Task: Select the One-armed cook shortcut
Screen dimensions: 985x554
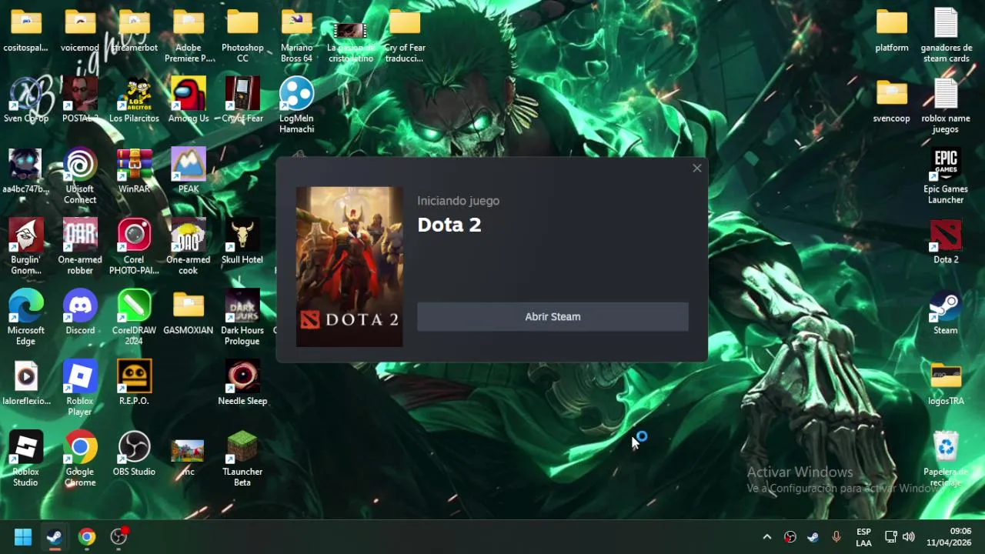Action: coord(189,247)
